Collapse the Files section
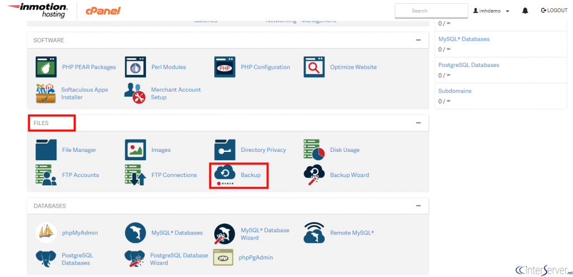This screenshot has width=573, height=277. pyautogui.click(x=418, y=123)
